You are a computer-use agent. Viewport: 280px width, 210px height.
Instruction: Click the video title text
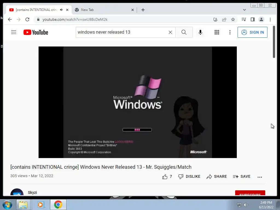click(x=101, y=167)
